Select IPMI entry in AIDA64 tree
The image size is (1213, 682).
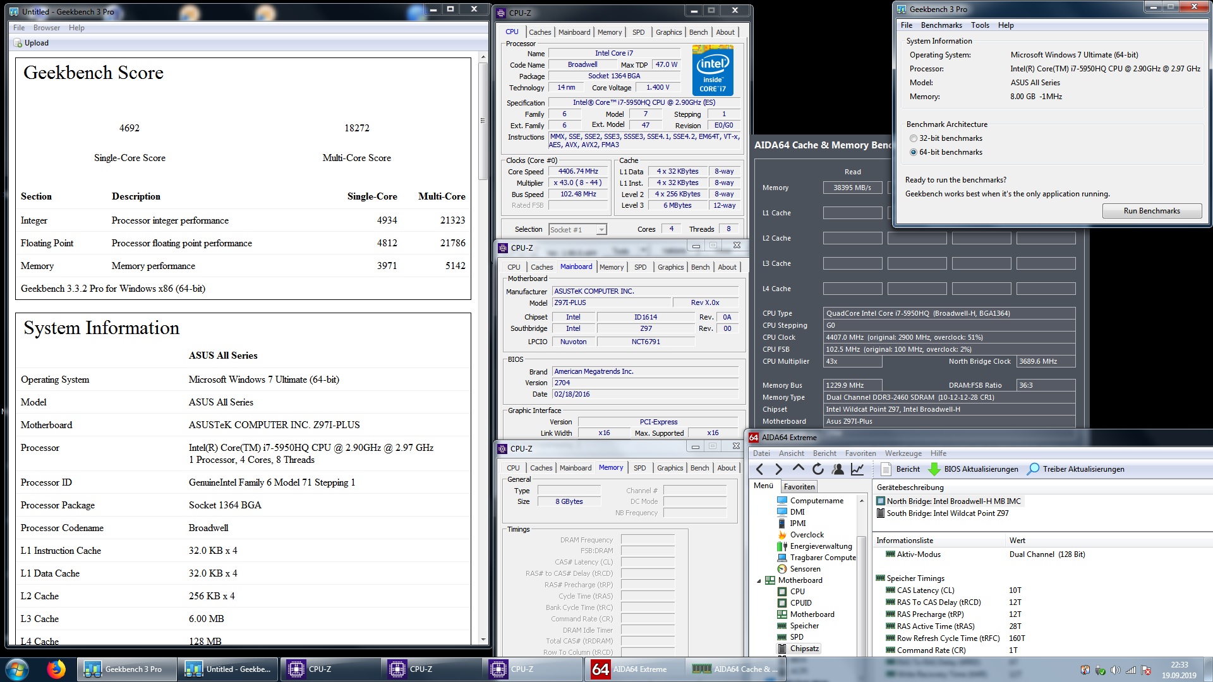[792, 523]
